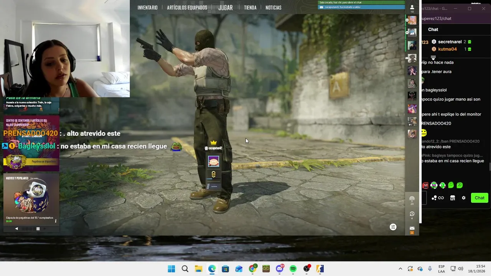Click secretnarel in gift leaderboard

(x=450, y=42)
